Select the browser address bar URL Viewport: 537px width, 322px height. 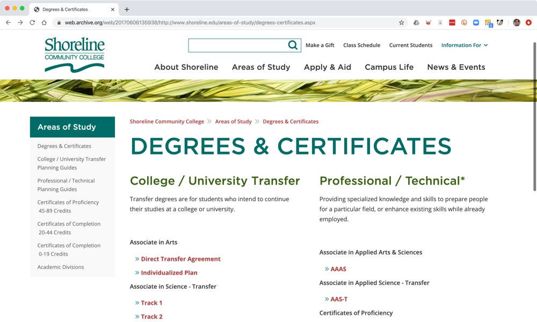pyautogui.click(x=190, y=23)
